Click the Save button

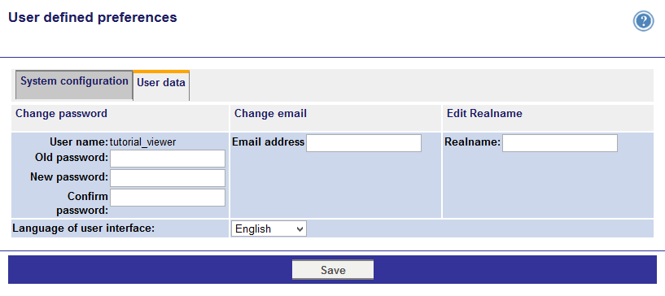pyautogui.click(x=333, y=270)
